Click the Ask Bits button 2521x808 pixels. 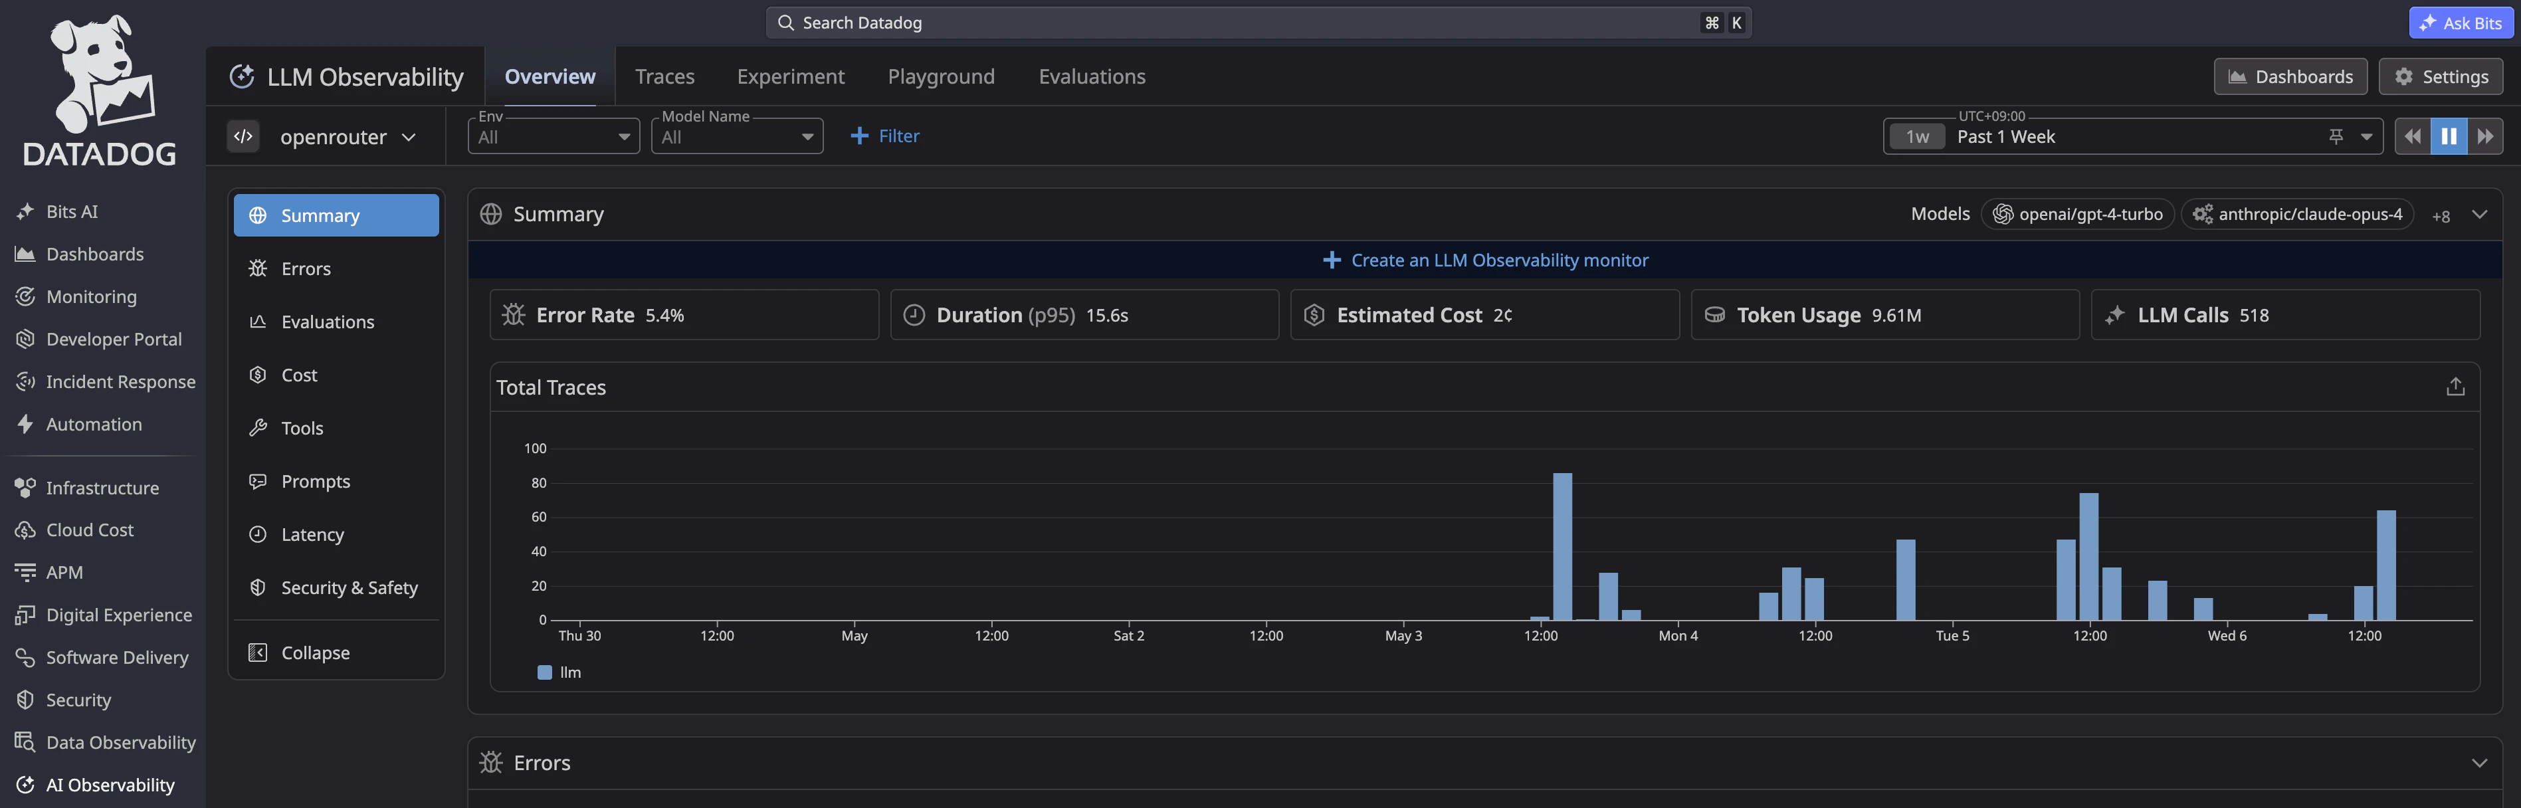tap(2461, 23)
